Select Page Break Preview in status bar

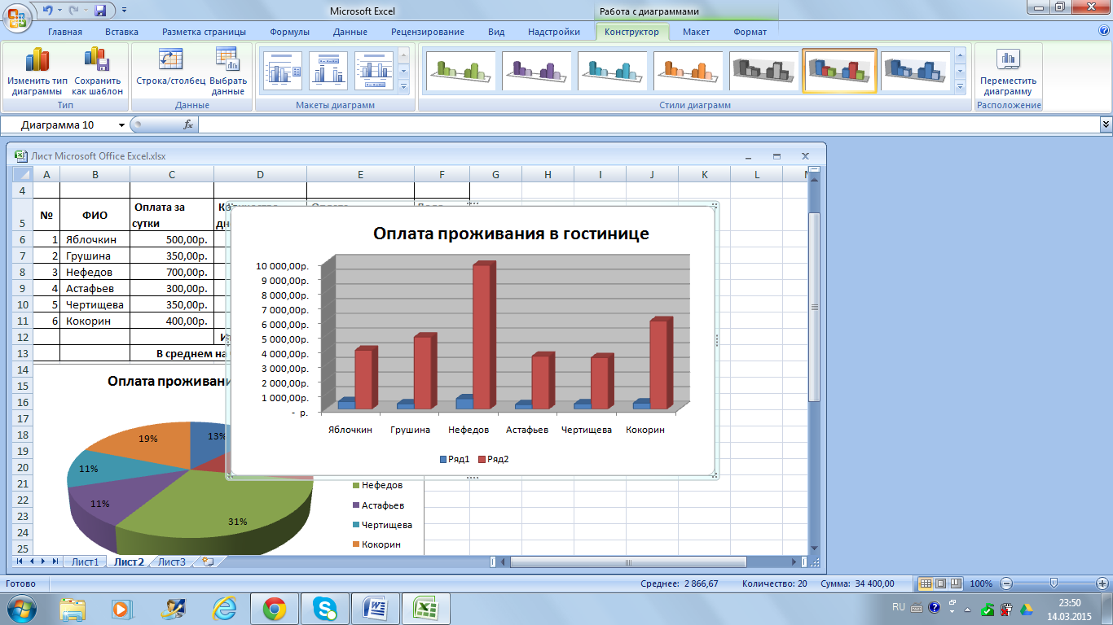click(955, 583)
